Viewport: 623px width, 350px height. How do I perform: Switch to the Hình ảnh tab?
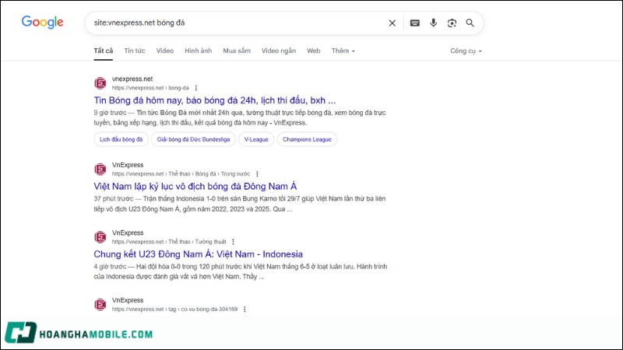pyautogui.click(x=199, y=51)
